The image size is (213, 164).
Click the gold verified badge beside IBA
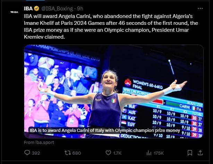pos(36,8)
